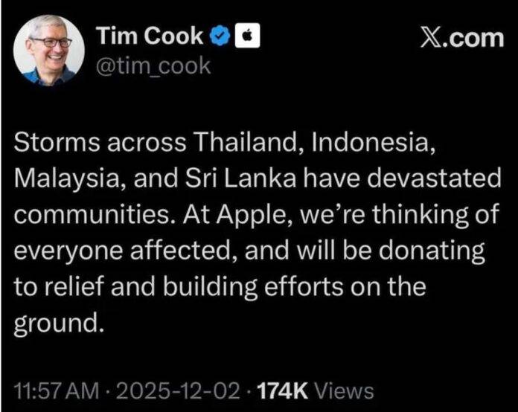Image resolution: width=518 pixels, height=412 pixels.
Task: Click the word communities in tweet
Action: (x=92, y=215)
